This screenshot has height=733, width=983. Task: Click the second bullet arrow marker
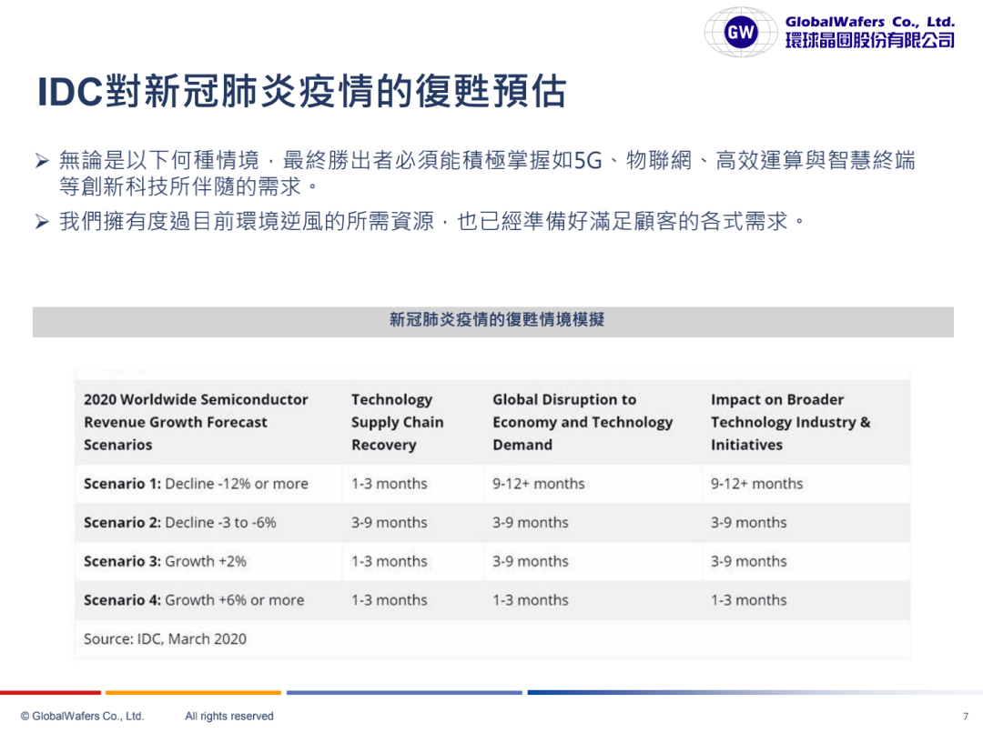[42, 222]
